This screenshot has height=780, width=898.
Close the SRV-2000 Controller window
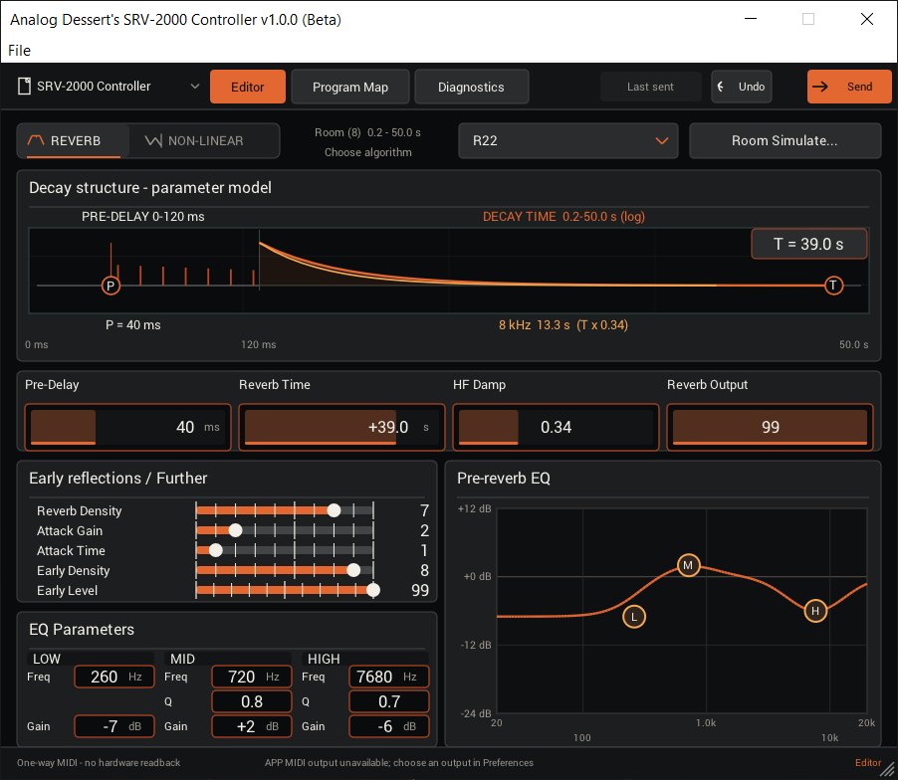click(867, 19)
